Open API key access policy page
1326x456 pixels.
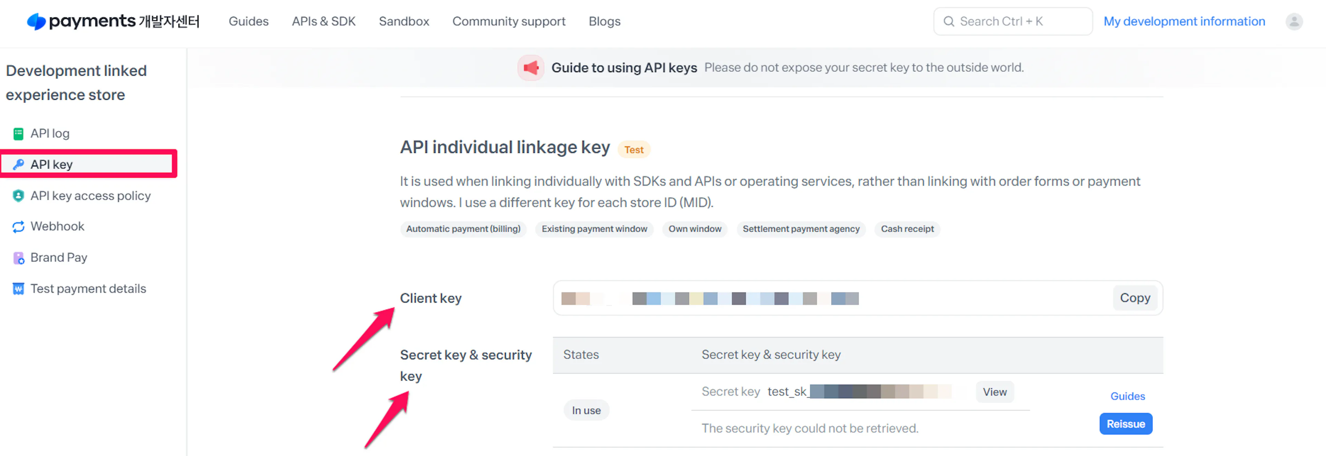tap(90, 196)
